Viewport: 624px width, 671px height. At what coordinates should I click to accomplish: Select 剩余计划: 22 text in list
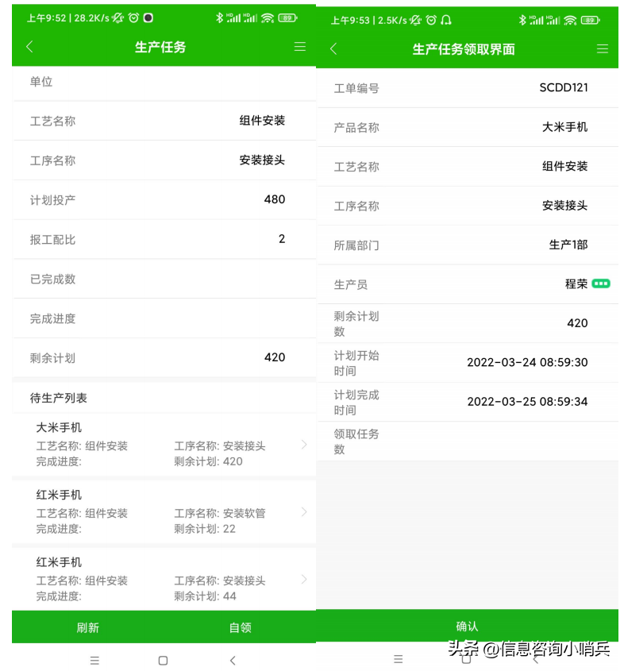point(205,529)
